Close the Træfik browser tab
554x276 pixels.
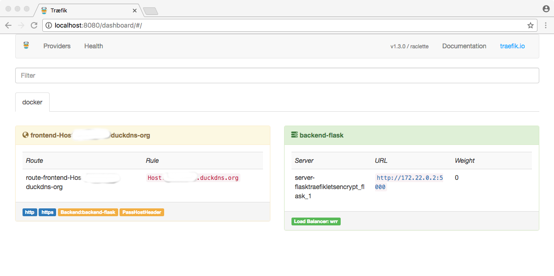click(x=135, y=10)
